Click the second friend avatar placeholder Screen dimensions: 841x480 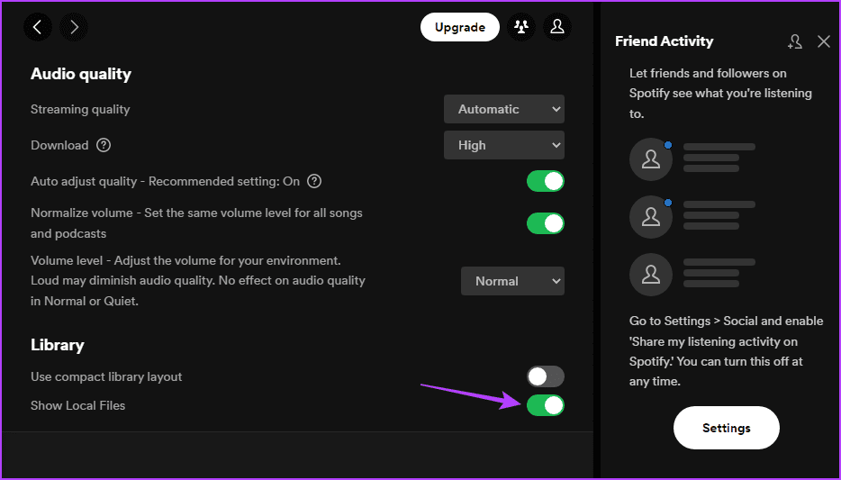click(651, 217)
